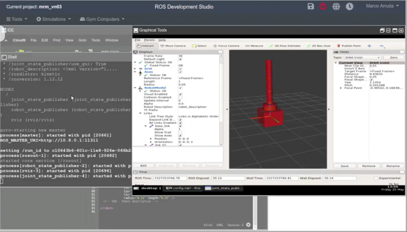Expand the Focal Point property

point(341,88)
